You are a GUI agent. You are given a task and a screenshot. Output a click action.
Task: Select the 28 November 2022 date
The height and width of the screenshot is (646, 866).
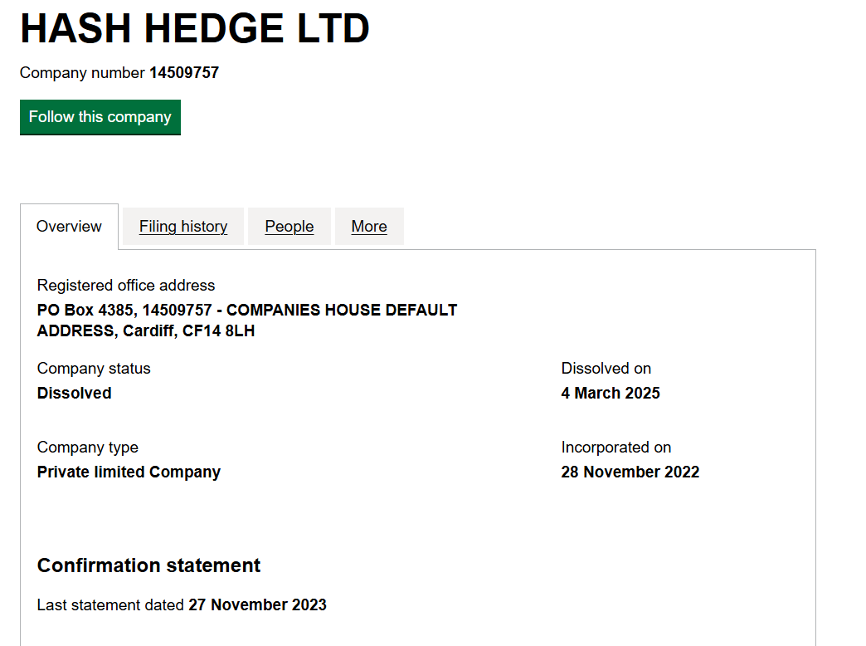(630, 472)
